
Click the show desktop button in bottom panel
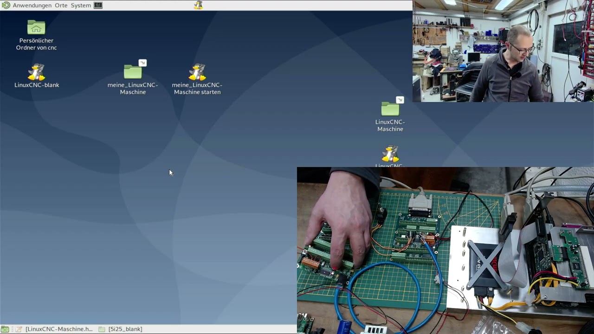tap(5, 329)
